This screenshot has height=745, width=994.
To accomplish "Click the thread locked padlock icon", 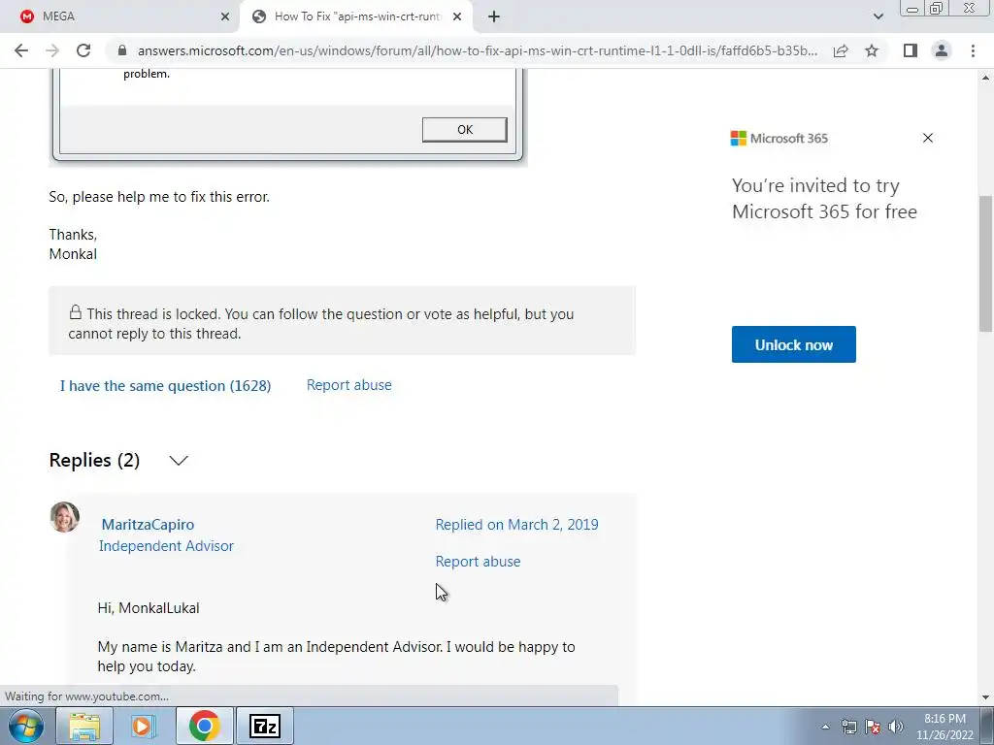I will pyautogui.click(x=76, y=311).
